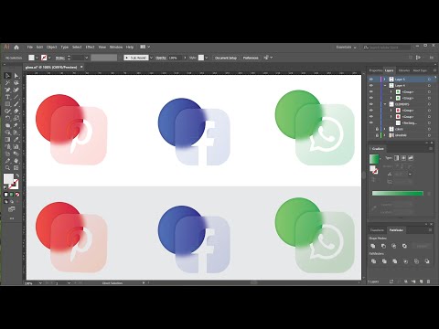Swap fill and stroke arrows
Viewport: 439px width, 329px height.
[x=17, y=175]
